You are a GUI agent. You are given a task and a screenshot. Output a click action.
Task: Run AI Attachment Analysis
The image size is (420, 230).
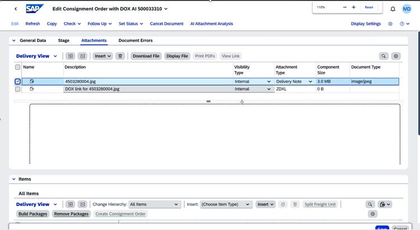[x=212, y=24]
